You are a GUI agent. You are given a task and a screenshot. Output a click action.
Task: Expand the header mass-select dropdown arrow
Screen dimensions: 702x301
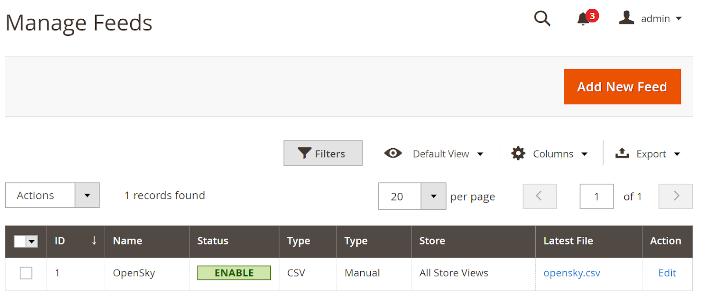tap(32, 241)
